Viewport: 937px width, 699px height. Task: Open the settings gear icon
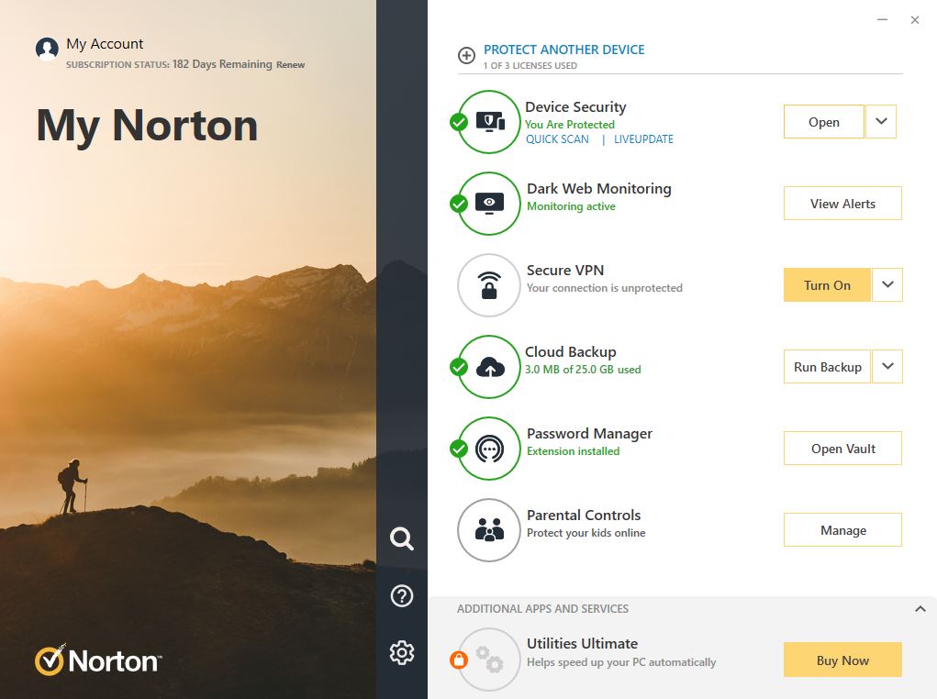click(402, 652)
